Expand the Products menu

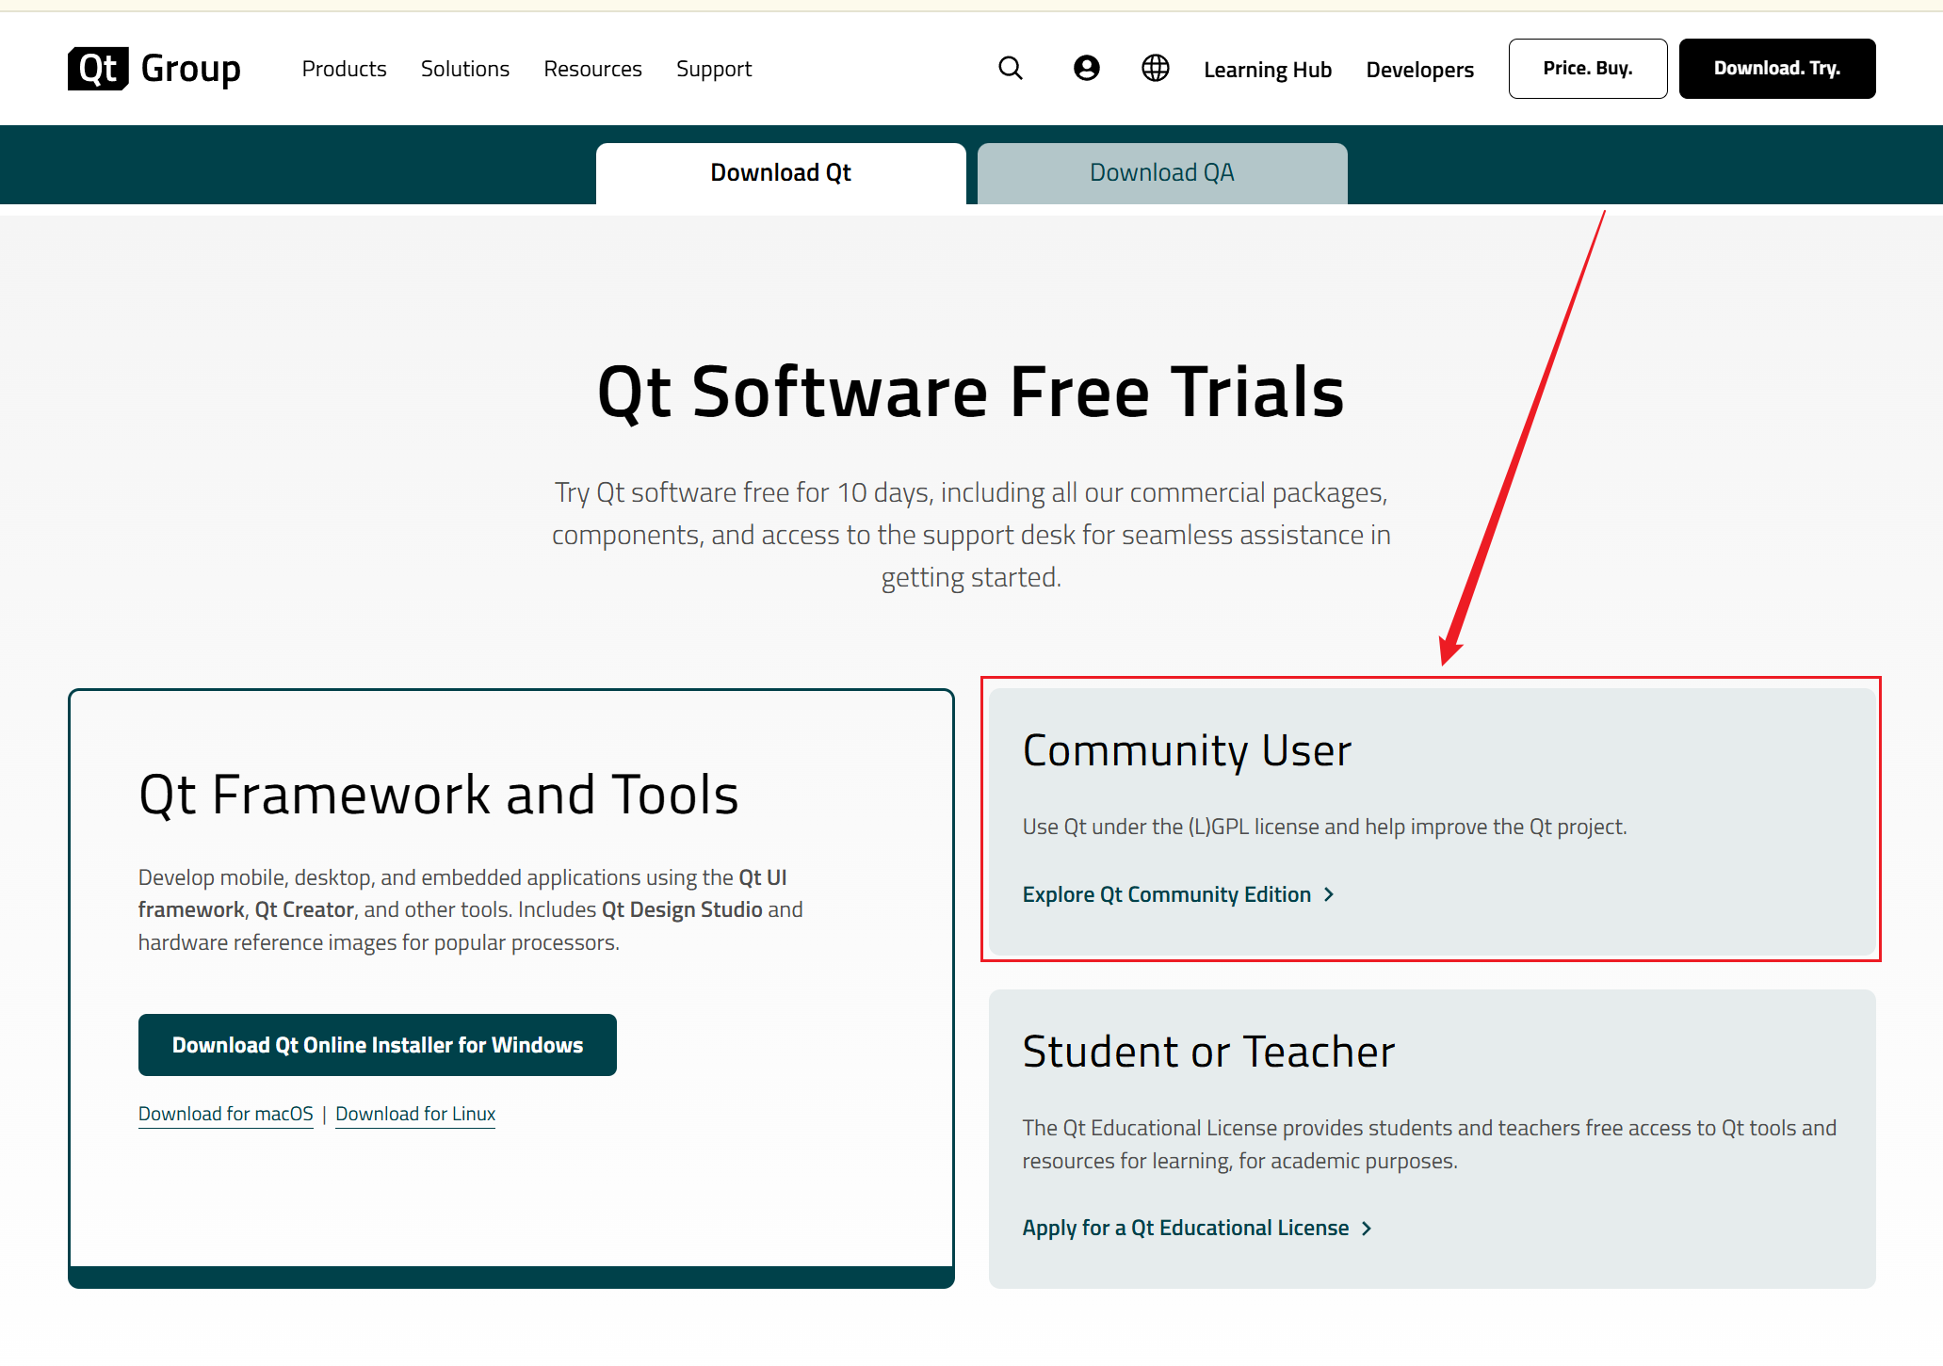coord(344,69)
